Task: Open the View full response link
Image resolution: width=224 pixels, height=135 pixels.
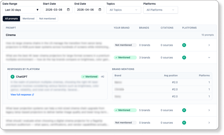Action: tap(21, 94)
